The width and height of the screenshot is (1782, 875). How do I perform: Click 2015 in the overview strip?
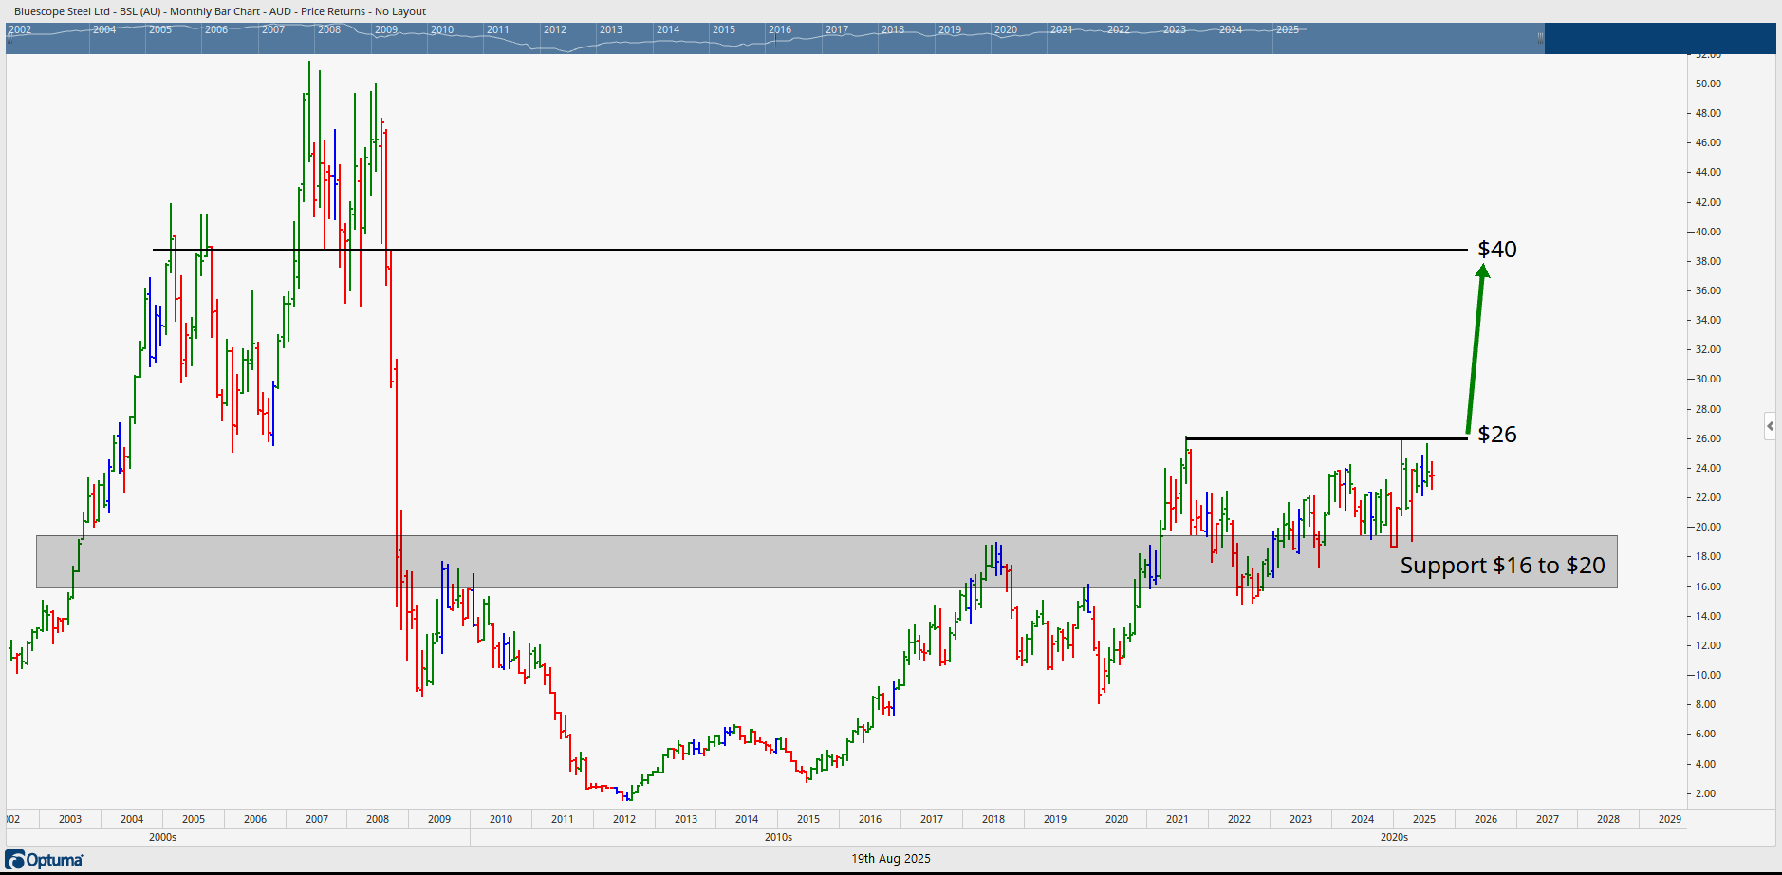pyautogui.click(x=724, y=29)
